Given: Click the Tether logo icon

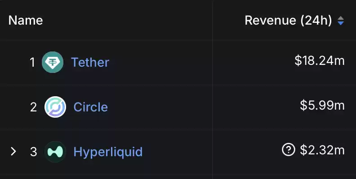Looking at the screenshot, I should click(53, 62).
